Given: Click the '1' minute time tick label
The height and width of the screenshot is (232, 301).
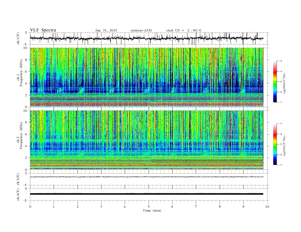Looking at the screenshot, I should (x=54, y=207).
